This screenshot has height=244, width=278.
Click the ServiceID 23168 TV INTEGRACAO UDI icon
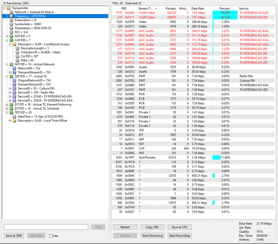(14, 97)
